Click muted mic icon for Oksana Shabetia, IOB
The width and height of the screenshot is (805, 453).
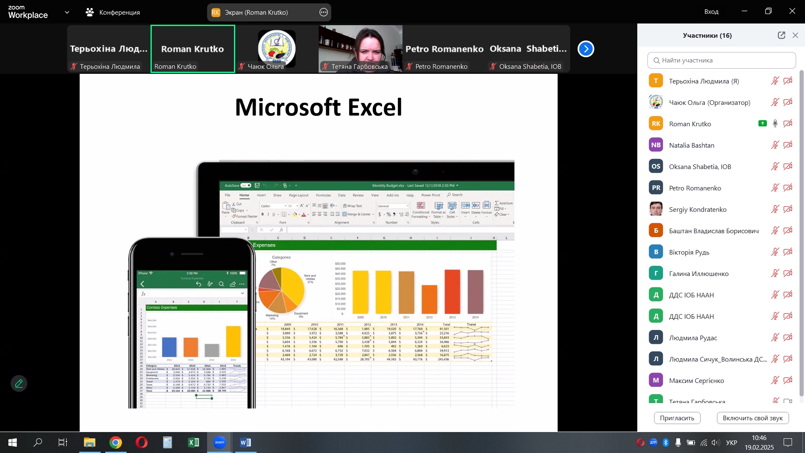tap(775, 167)
